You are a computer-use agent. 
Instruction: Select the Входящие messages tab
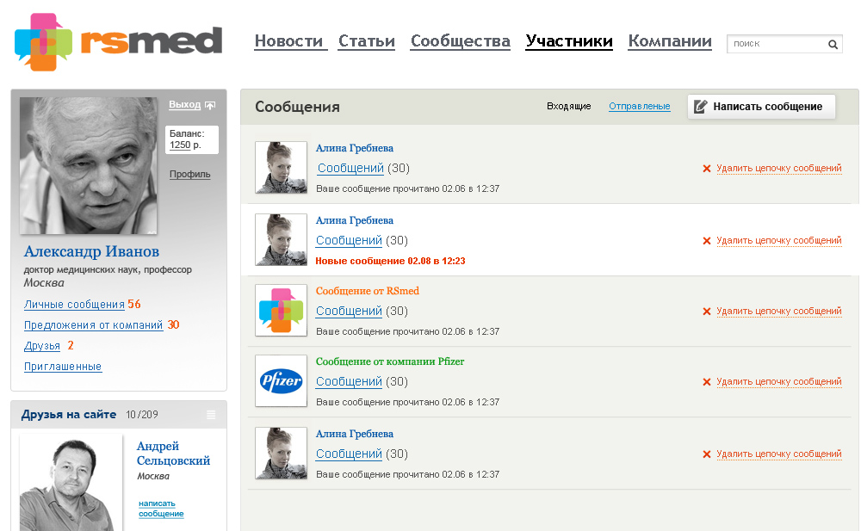(568, 107)
